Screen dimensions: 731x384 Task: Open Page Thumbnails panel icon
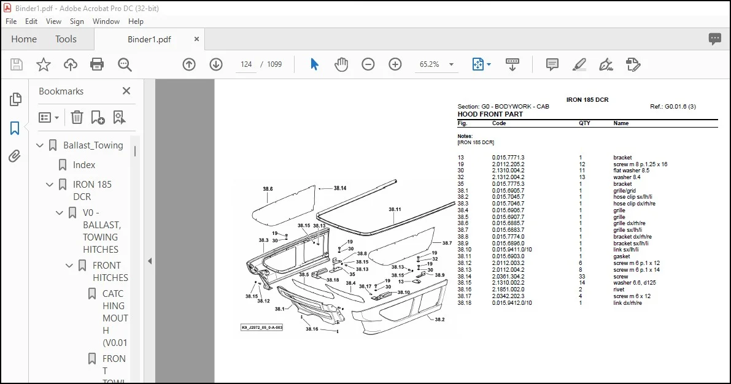[15, 99]
